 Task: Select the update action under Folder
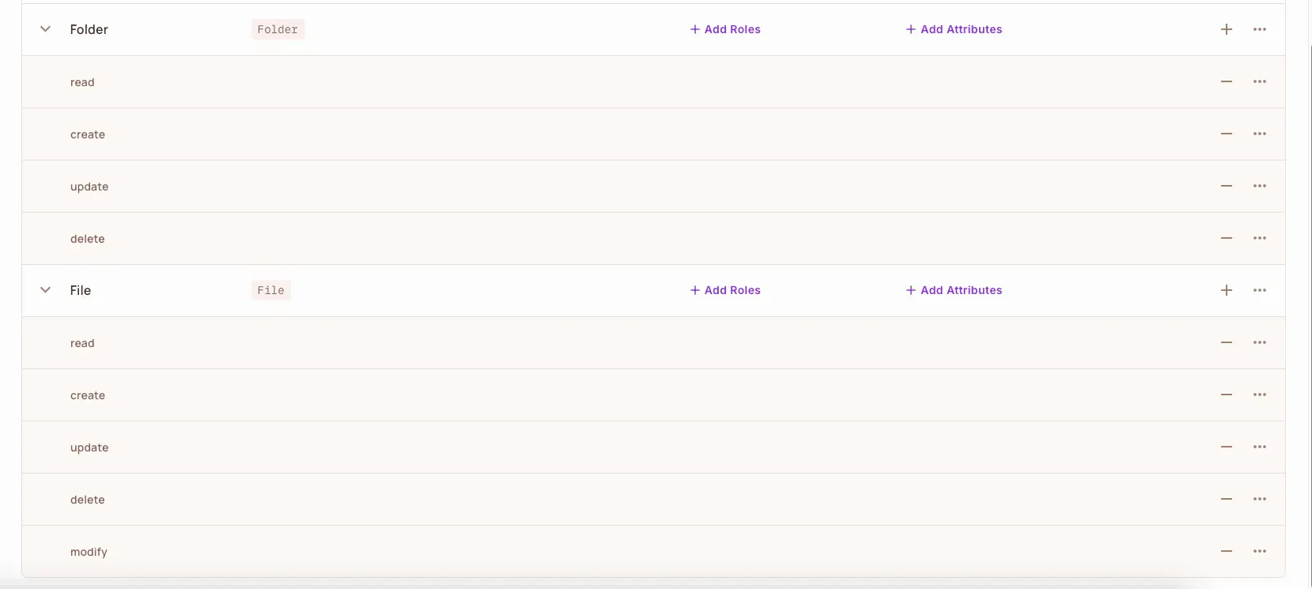89,187
